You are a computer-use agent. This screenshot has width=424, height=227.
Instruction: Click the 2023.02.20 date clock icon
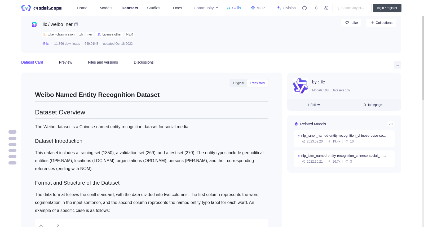click(304, 141)
